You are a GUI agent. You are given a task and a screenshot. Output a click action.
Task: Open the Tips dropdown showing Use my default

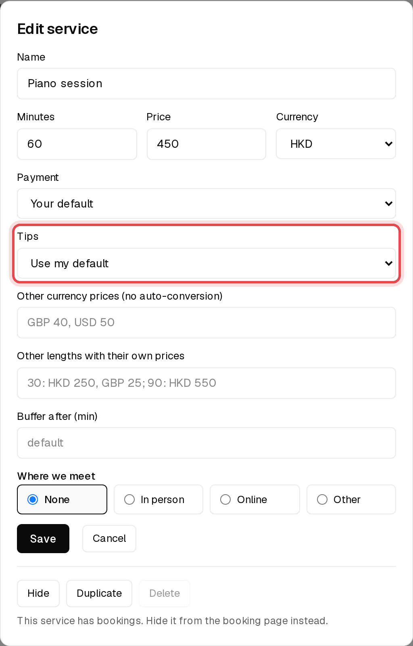click(206, 263)
